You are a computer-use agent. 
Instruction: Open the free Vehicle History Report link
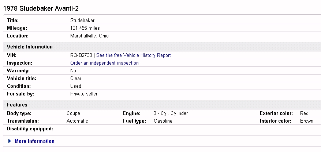tap(133, 55)
